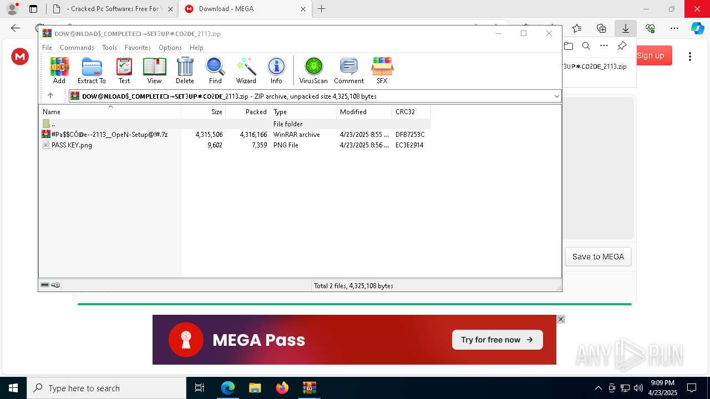Open the Windows Start menu
This screenshot has width=710, height=399.
pyautogui.click(x=13, y=388)
